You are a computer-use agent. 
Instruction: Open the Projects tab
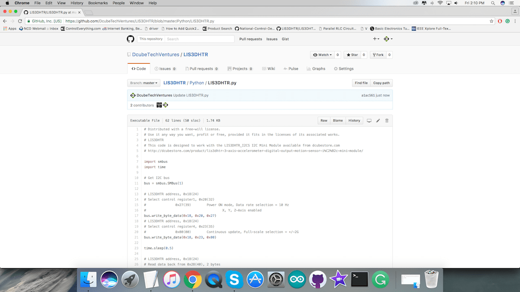[x=240, y=69]
